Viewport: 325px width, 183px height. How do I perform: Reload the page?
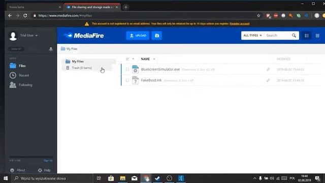point(25,16)
